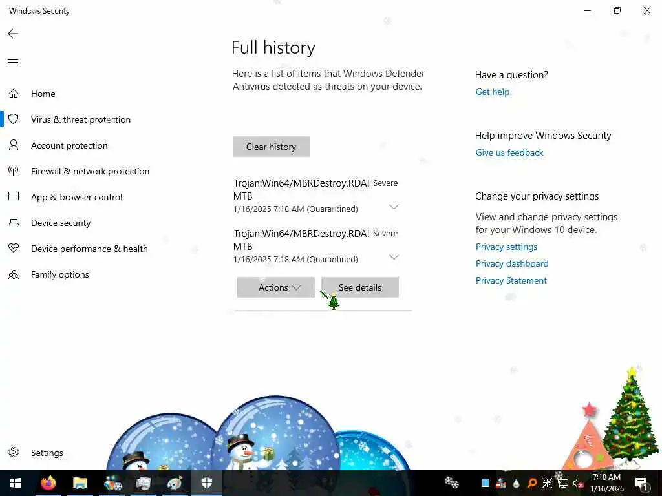Click the App & browser control window icon
The height and width of the screenshot is (496, 662).
pyautogui.click(x=14, y=196)
